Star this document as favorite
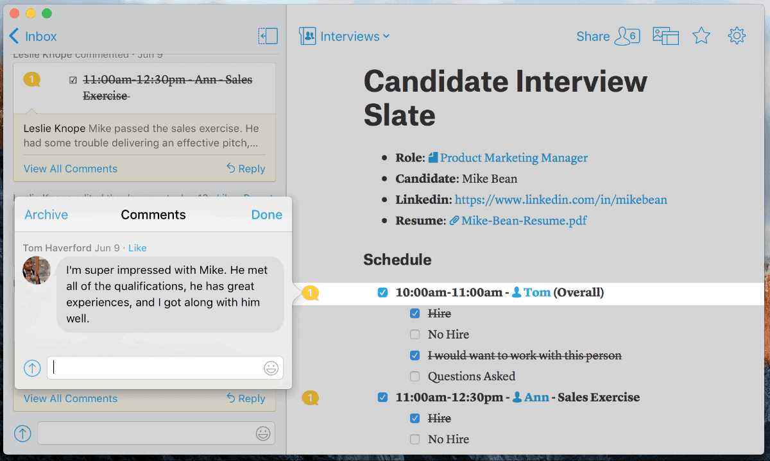 701,37
